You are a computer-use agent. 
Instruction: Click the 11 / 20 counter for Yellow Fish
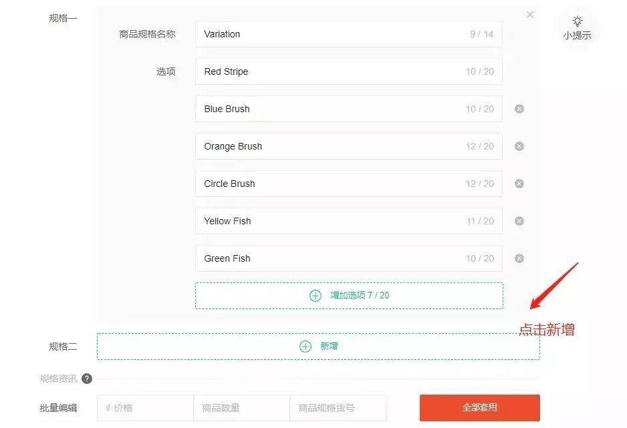pos(480,221)
